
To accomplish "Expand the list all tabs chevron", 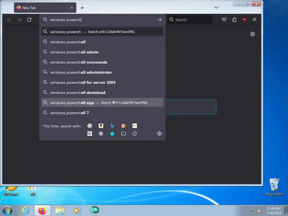I will [216, 8].
